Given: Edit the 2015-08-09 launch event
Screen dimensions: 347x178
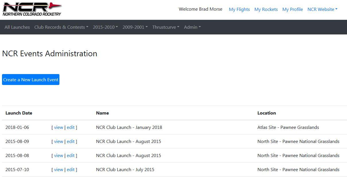Looking at the screenshot, I should (71, 141).
